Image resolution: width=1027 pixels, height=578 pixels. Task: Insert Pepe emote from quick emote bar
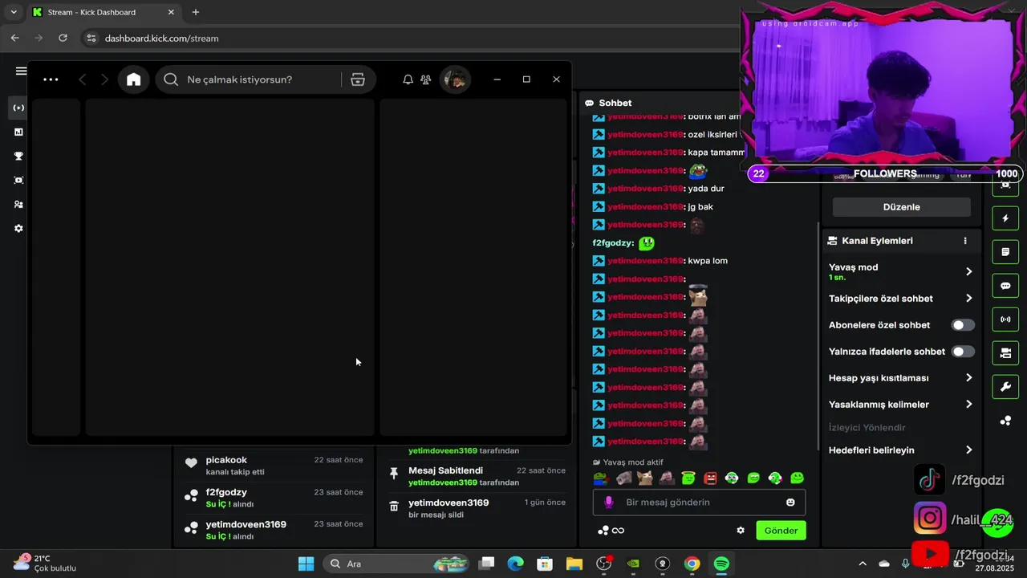[x=600, y=478]
